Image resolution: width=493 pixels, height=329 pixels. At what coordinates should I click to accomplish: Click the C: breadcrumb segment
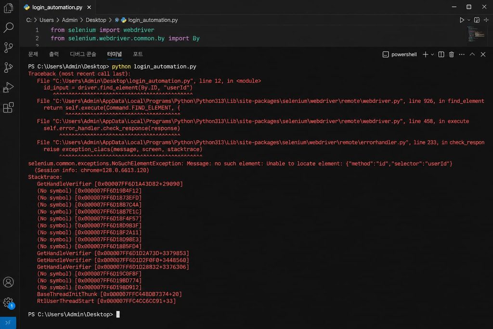[29, 20]
